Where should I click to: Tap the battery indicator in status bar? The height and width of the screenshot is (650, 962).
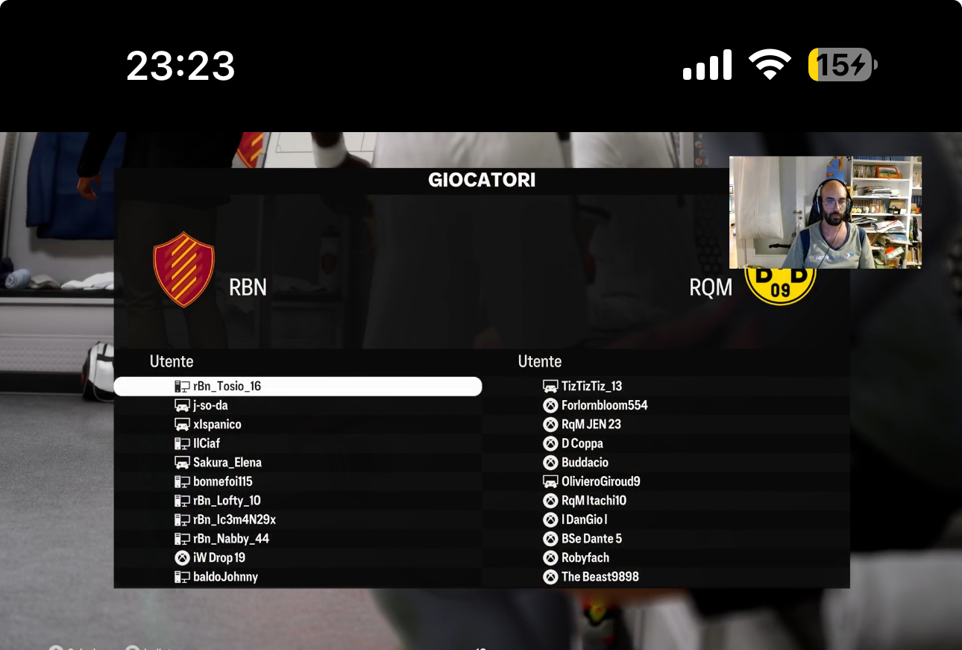tap(843, 65)
